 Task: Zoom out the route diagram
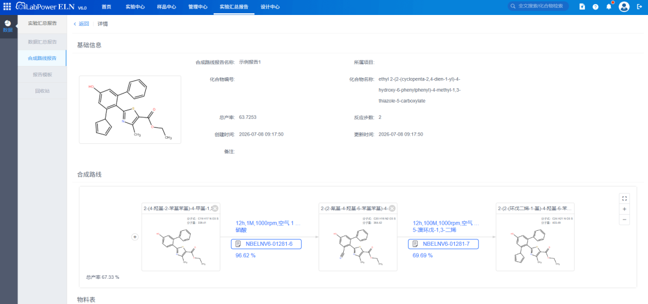625,219
